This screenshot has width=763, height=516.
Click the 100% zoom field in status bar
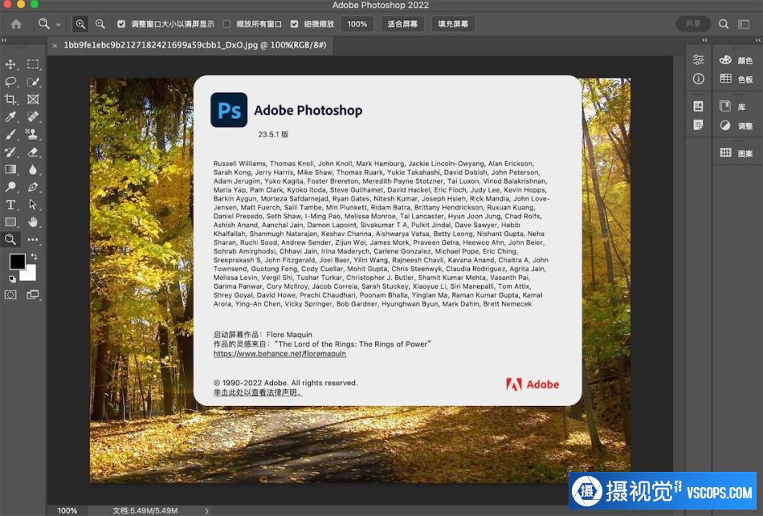pos(67,510)
